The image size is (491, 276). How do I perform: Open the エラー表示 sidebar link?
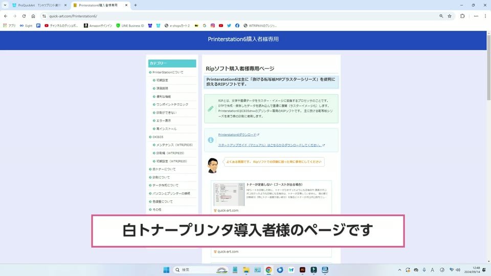164,121
